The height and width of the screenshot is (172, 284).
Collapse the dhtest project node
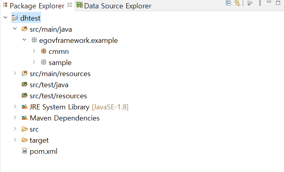6,17
